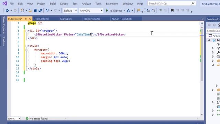Click the Solution Explorer search field
Image resolution: width=220 pixels, height=124 pixels.
(x=213, y=31)
